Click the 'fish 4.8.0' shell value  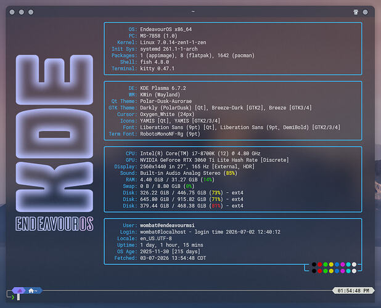[x=155, y=62]
